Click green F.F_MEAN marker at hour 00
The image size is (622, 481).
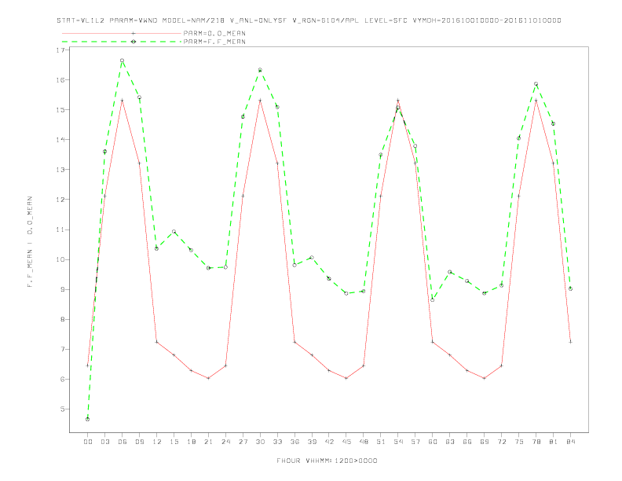[88, 419]
